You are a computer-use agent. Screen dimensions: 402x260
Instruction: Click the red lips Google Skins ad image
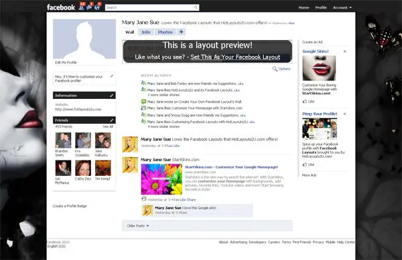pyautogui.click(x=319, y=68)
